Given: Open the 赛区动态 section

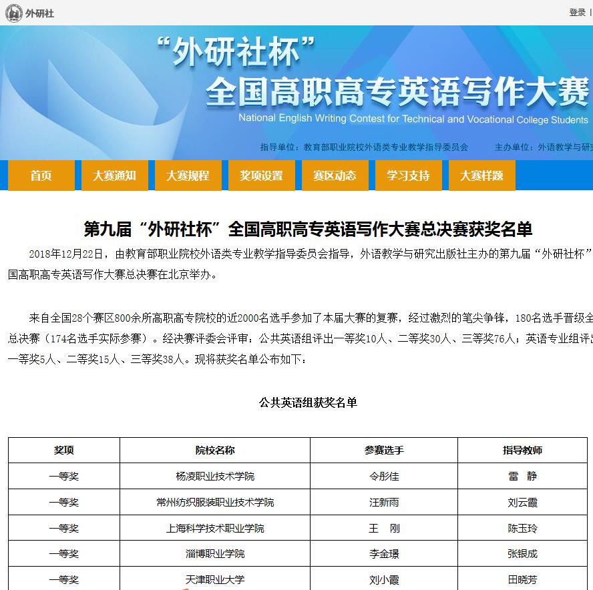Looking at the screenshot, I should coord(335,176).
